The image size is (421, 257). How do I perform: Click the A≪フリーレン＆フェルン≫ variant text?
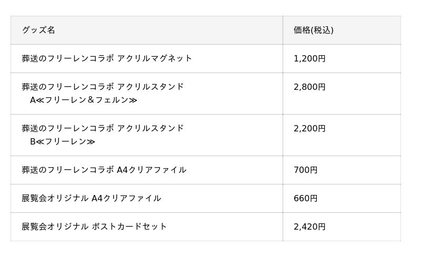pos(84,100)
